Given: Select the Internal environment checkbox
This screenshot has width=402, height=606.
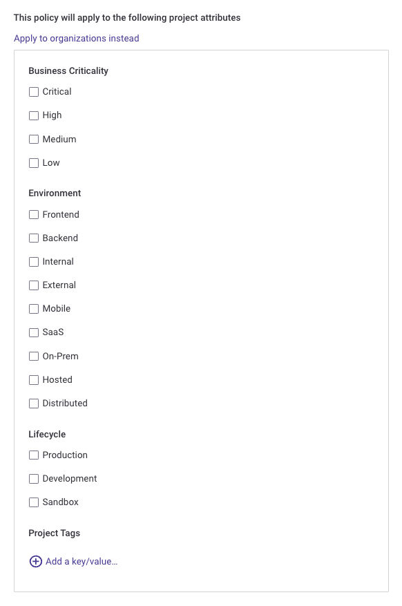Looking at the screenshot, I should coord(34,261).
